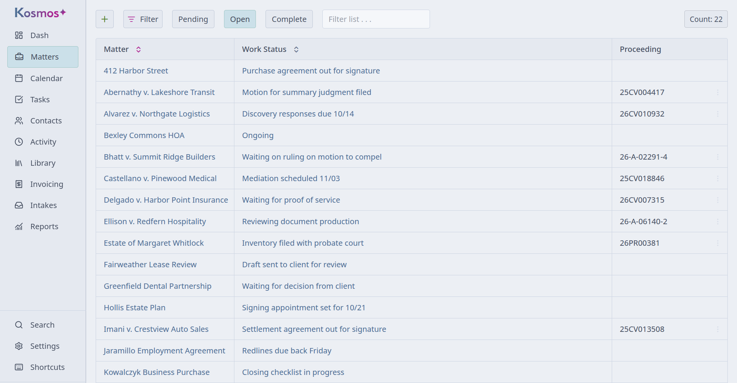Screen dimensions: 737x383
Task: Sort by the Matter column arrows
Action: [x=138, y=50]
